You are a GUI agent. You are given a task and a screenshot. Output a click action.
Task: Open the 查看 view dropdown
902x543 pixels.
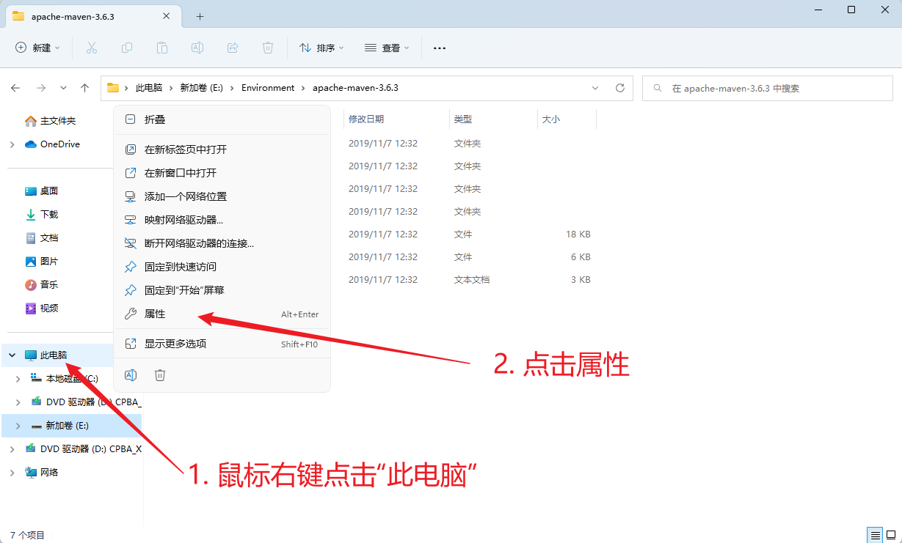387,48
